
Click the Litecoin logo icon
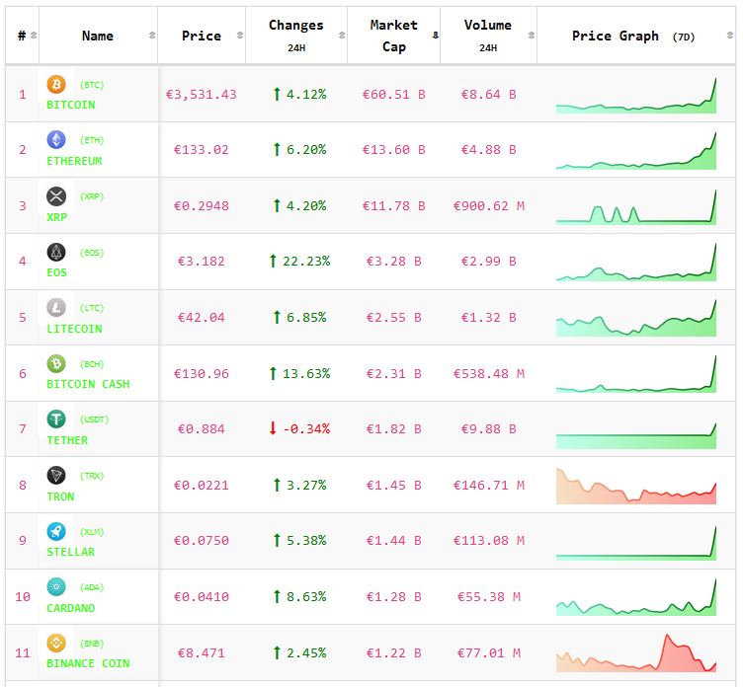click(x=56, y=308)
